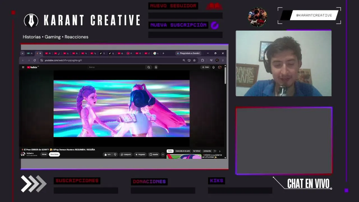This screenshot has height=202, width=359.
Task: Click 'Pregúntale a Gemini' button
Action: [188, 53]
